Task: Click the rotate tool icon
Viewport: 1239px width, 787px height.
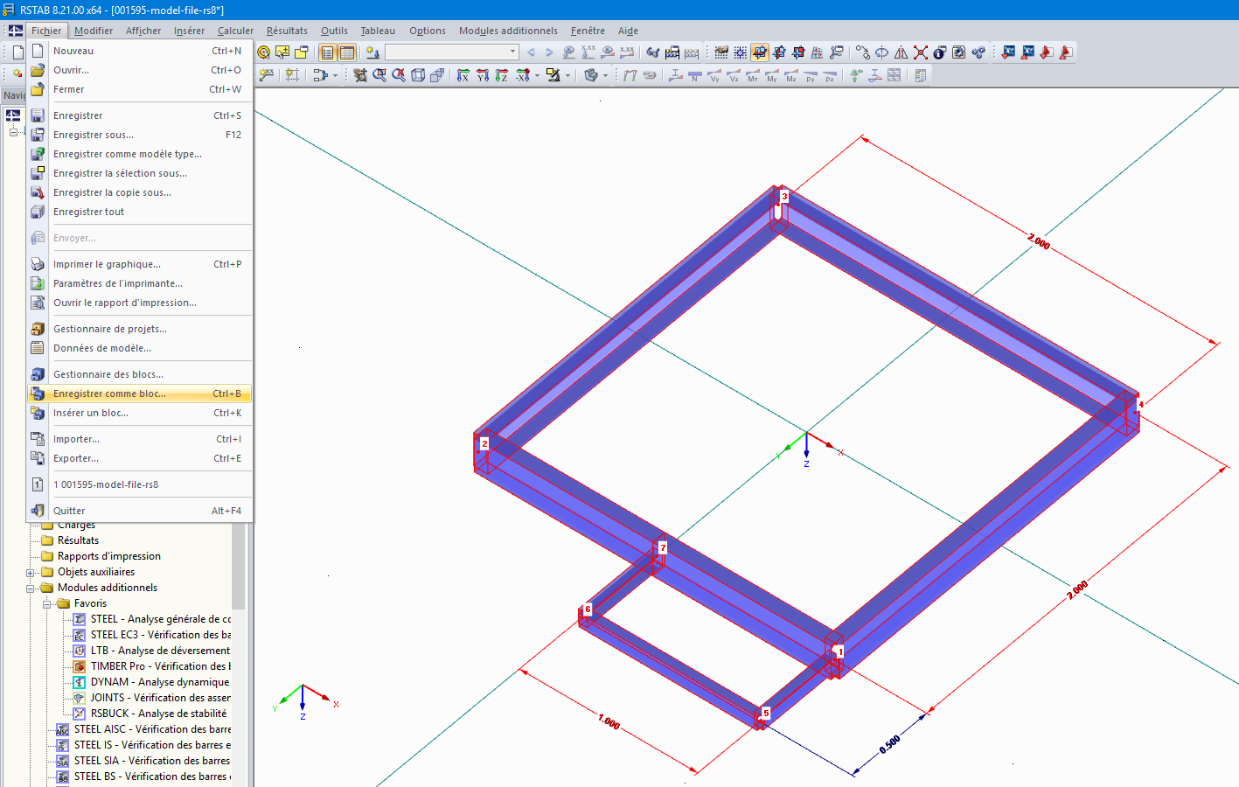Action: (882, 52)
